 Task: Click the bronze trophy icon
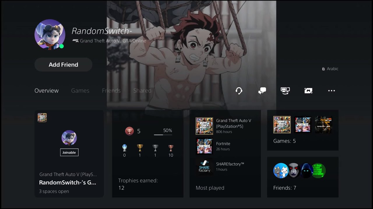[x=171, y=148]
